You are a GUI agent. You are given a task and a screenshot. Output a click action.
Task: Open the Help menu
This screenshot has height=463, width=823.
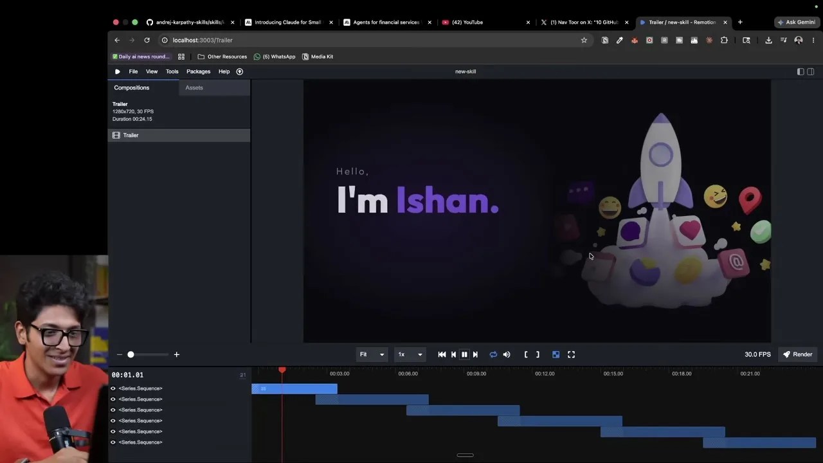[x=224, y=71]
